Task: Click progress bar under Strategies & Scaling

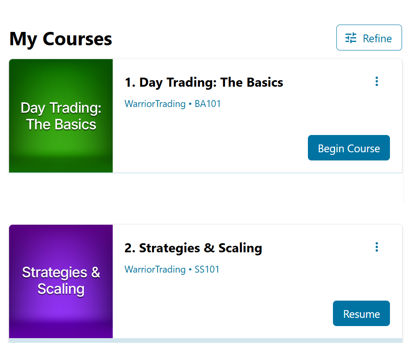Action: coord(206,340)
